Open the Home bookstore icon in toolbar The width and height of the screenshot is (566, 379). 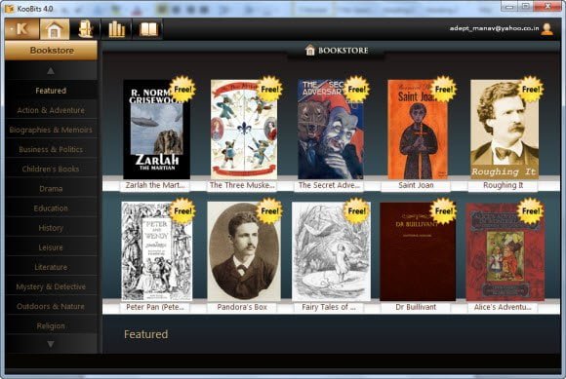point(55,29)
